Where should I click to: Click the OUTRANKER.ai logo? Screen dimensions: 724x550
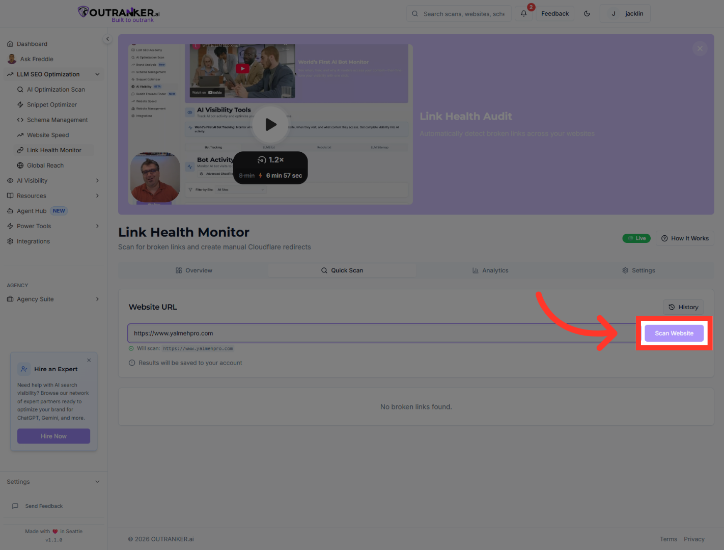pyautogui.click(x=119, y=14)
